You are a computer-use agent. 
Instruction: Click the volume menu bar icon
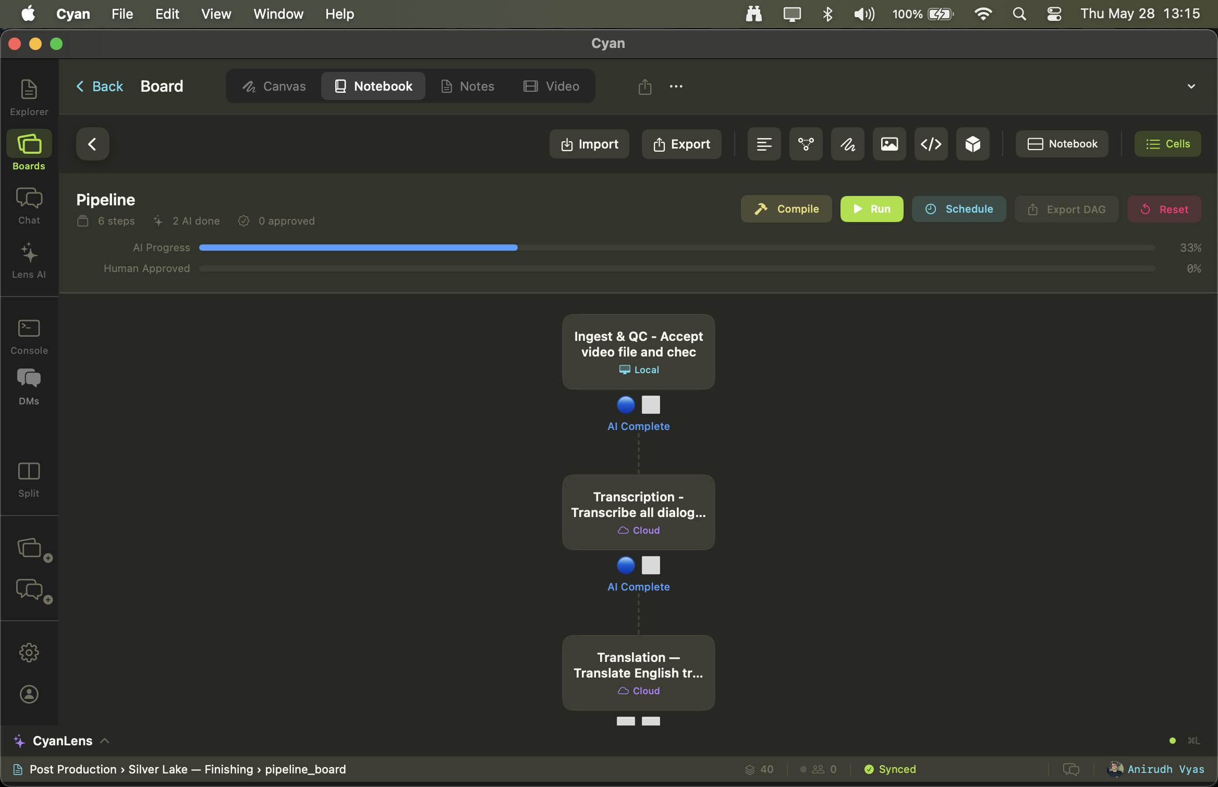pos(864,14)
